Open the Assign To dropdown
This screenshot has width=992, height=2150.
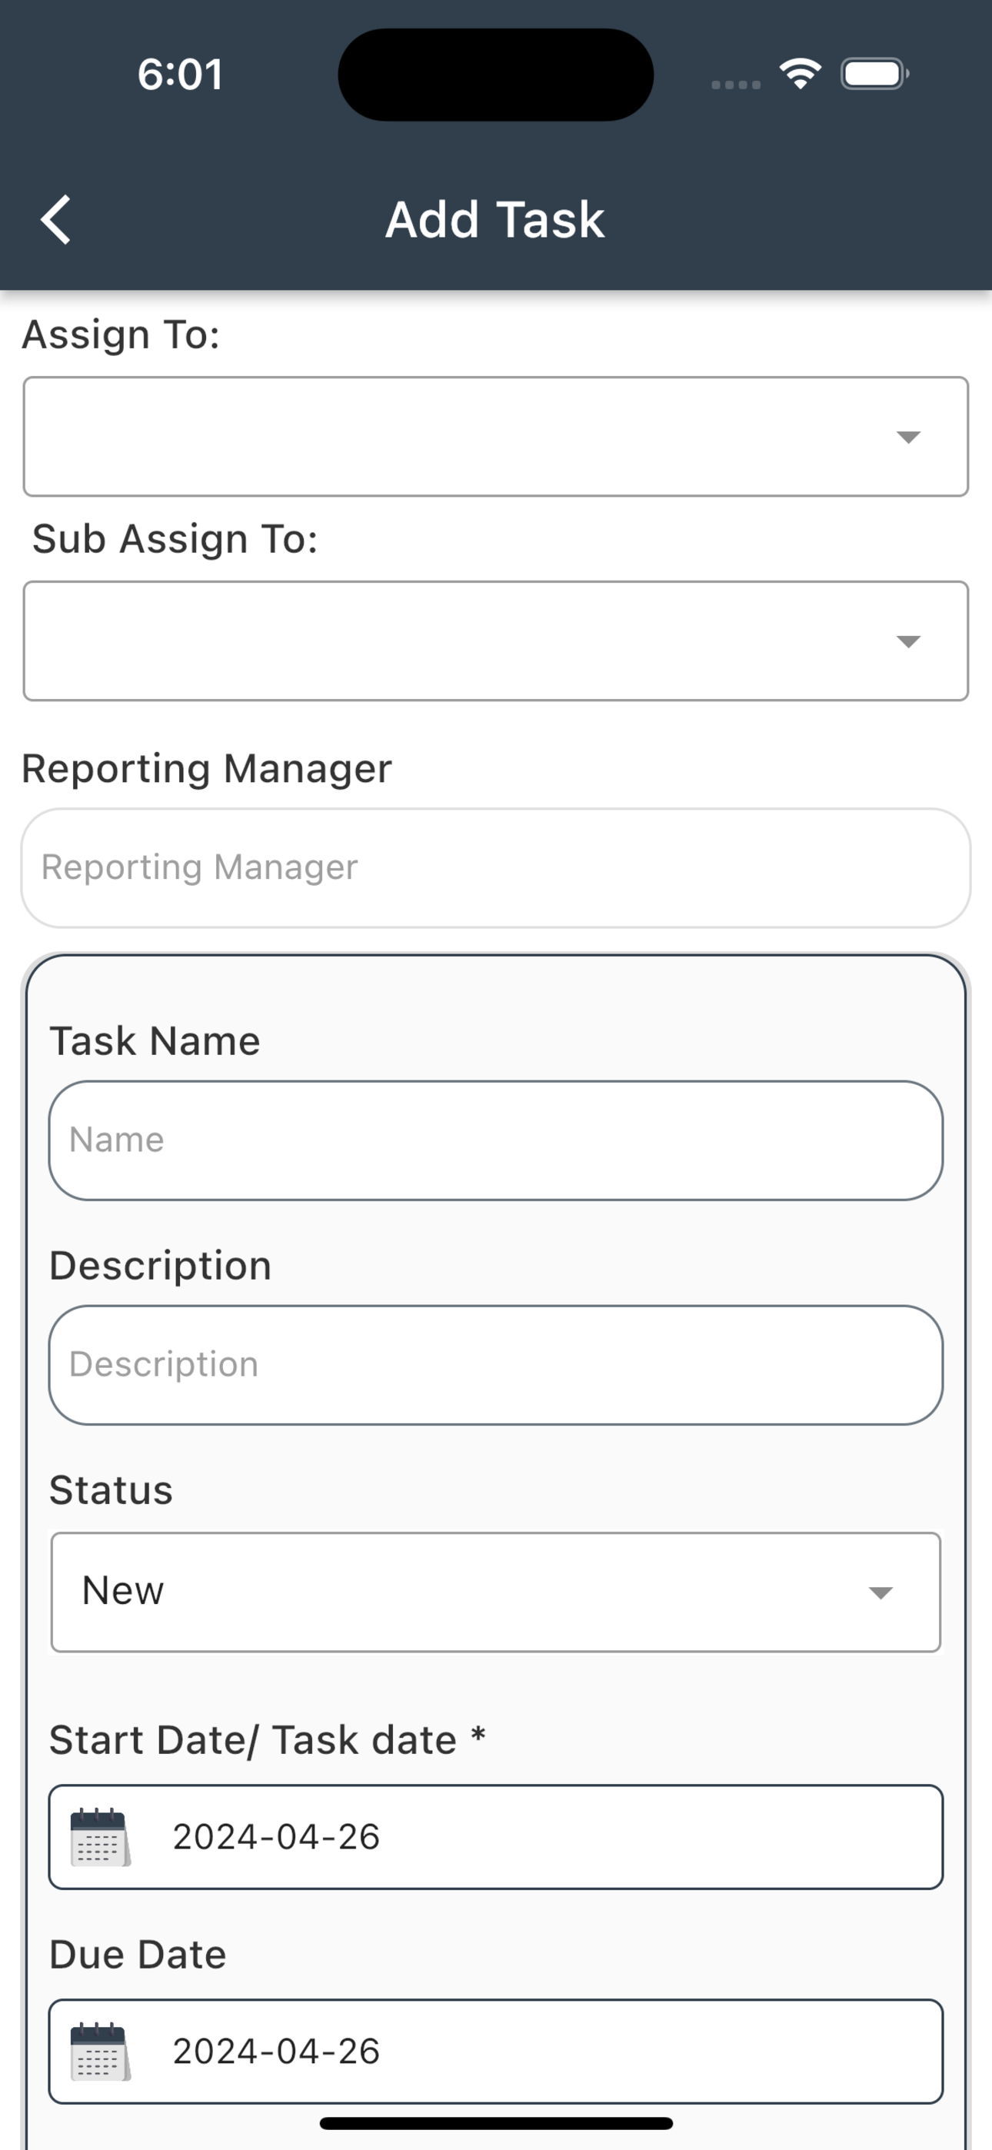[496, 437]
